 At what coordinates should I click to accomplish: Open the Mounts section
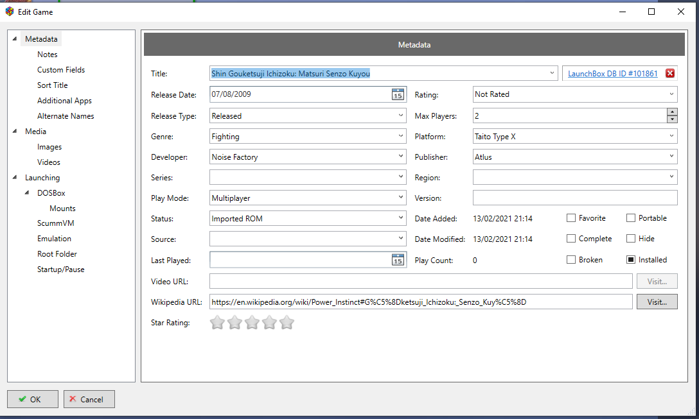click(x=62, y=209)
